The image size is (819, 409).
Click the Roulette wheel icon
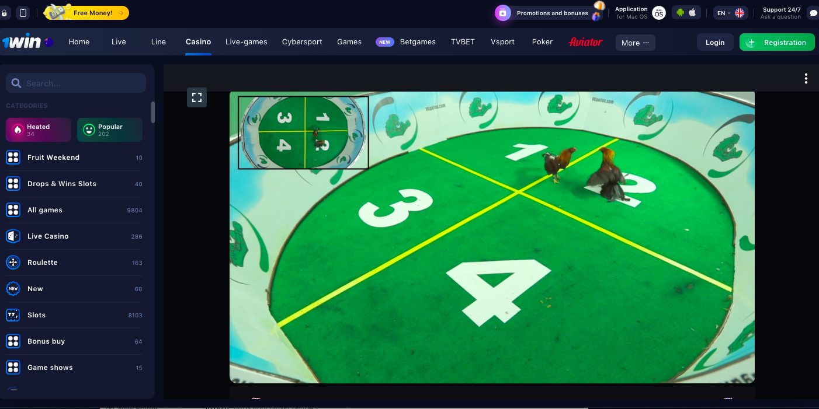tap(13, 263)
